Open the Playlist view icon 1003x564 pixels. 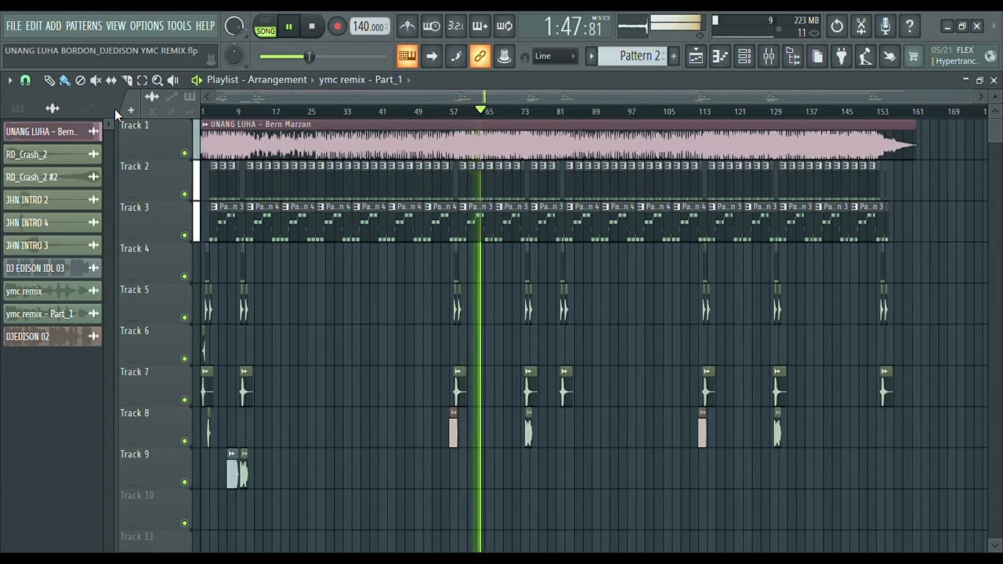(696, 56)
